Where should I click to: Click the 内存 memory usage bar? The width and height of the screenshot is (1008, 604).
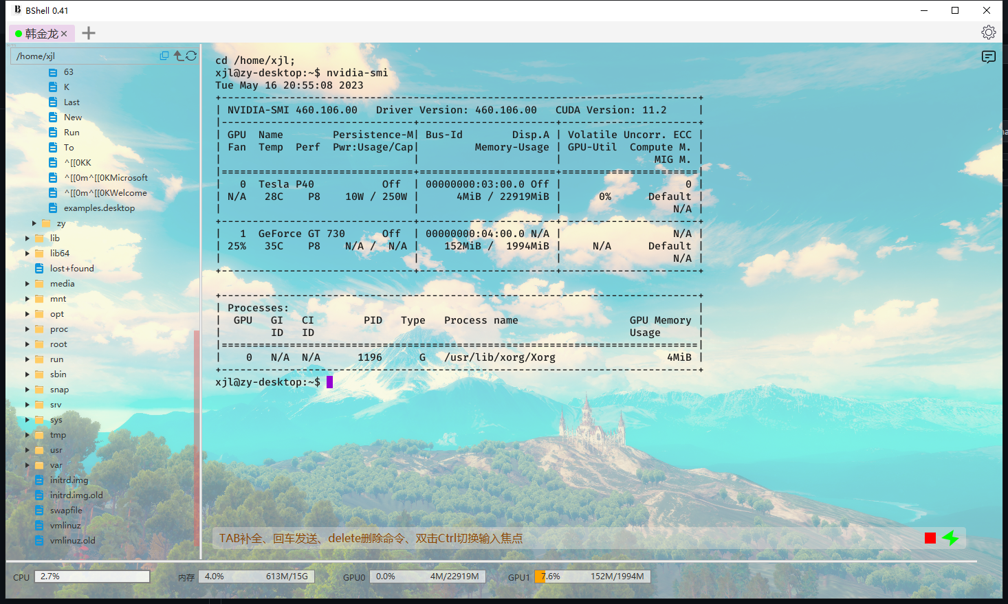coord(256,577)
